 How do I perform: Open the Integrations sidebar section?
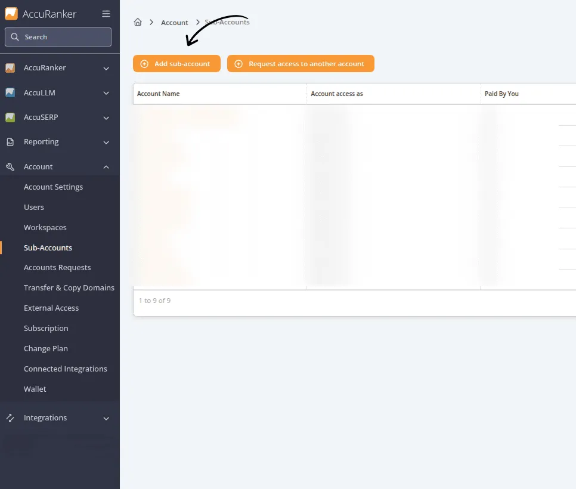point(60,417)
